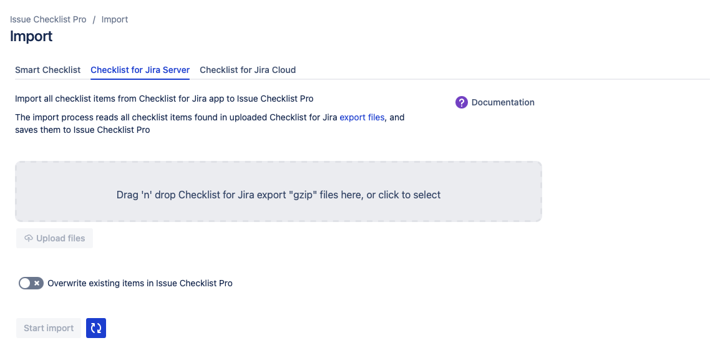Click the purple Documentation question mark icon
Screen dimensions: 710x353
pos(462,102)
